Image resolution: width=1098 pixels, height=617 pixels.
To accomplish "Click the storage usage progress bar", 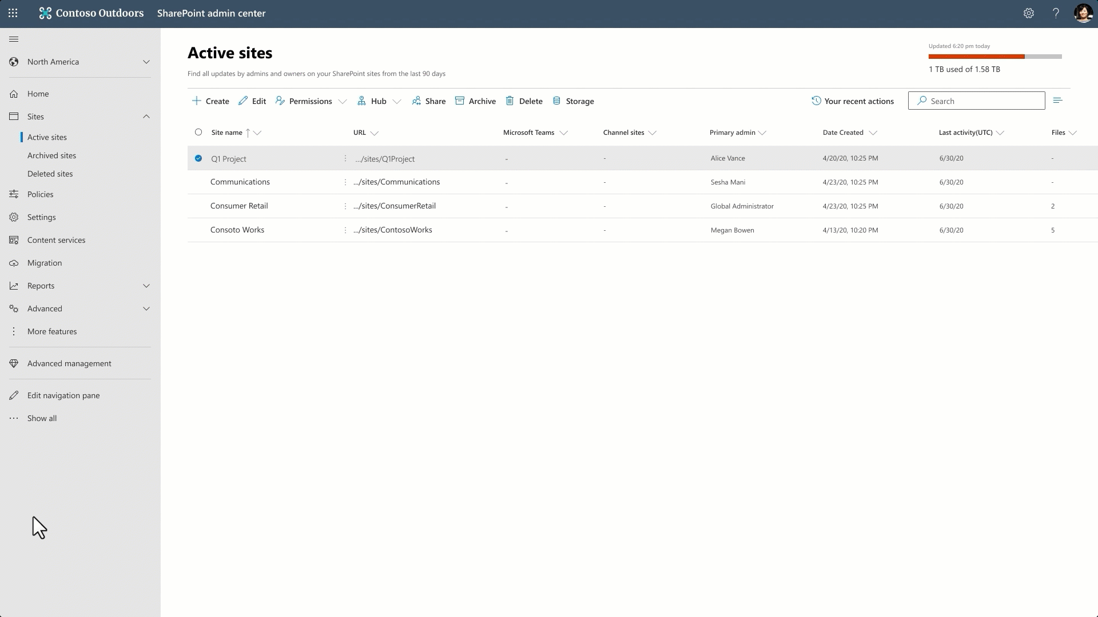I will pyautogui.click(x=996, y=57).
